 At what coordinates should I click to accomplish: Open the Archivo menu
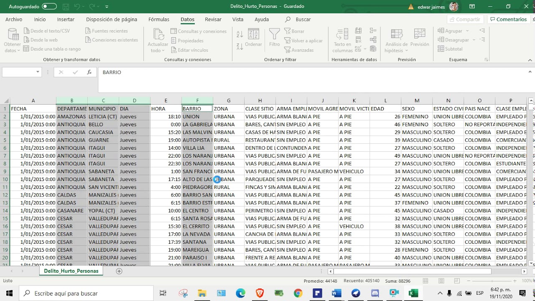click(14, 19)
